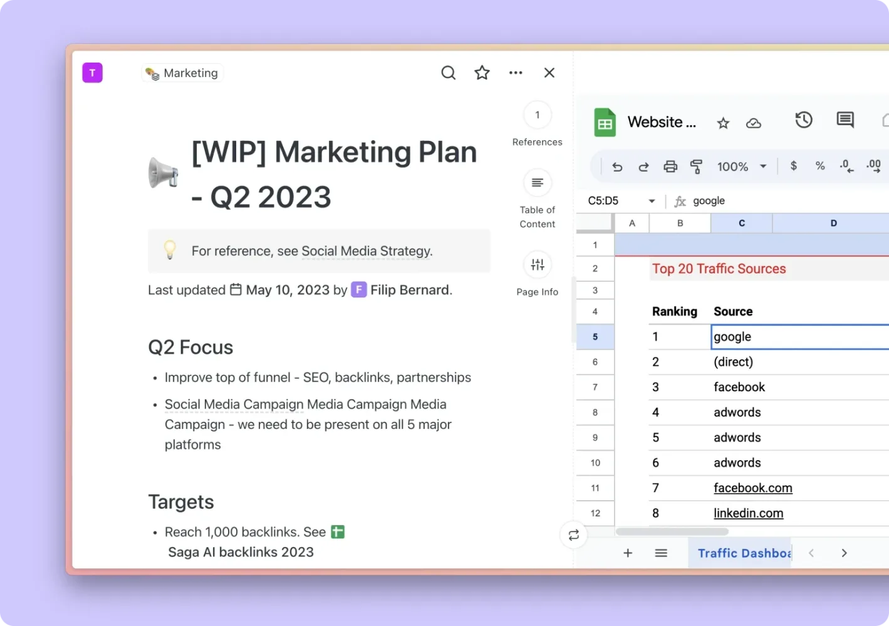Format as currency with dollar icon
The image size is (889, 626).
coord(794,166)
